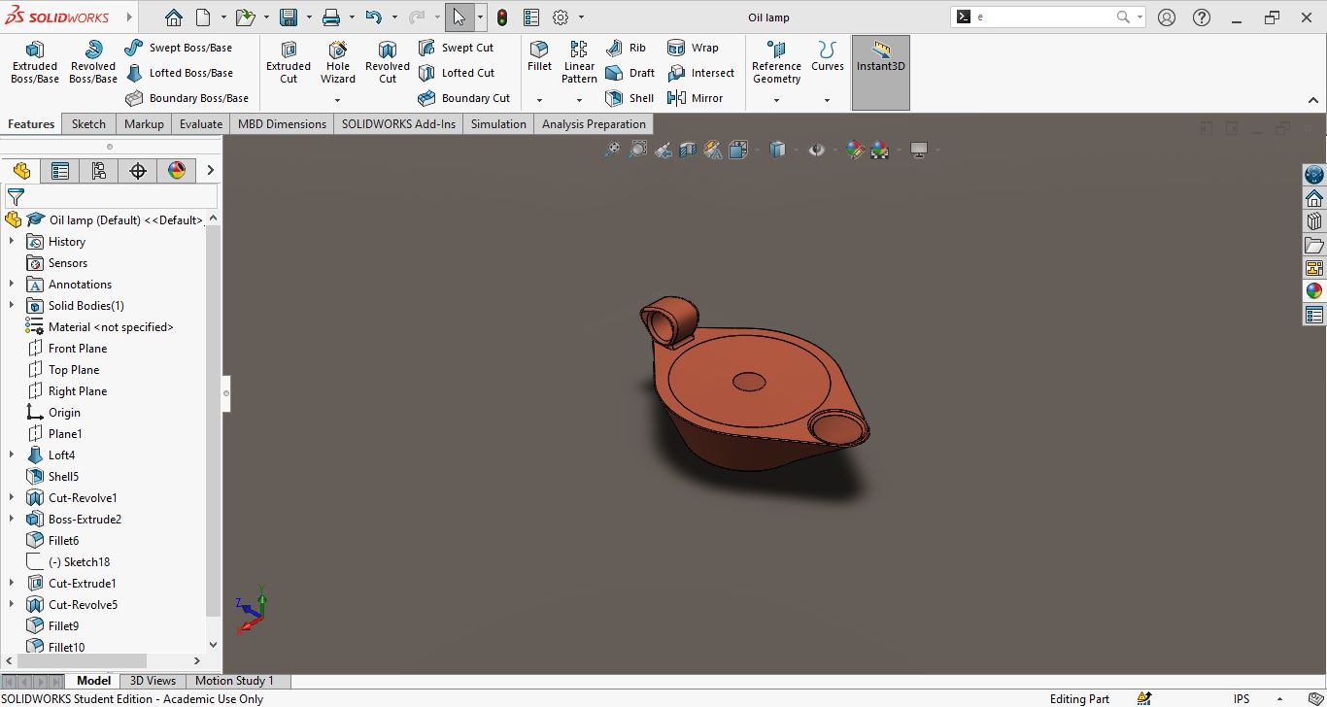This screenshot has width=1327, height=707.
Task: Open the FeatureManager Design Tree tab
Action: click(21, 171)
